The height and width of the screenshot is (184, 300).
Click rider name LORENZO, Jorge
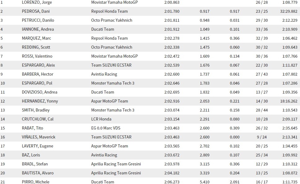point(37,2)
